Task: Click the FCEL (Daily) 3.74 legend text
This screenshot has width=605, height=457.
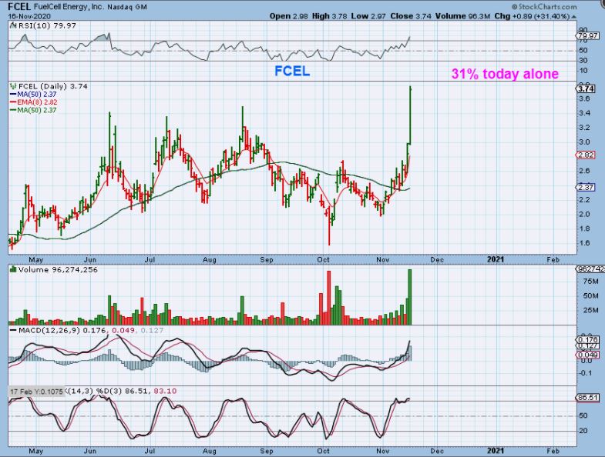Action: click(x=53, y=86)
